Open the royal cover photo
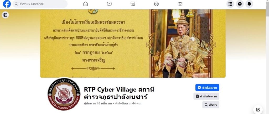Screen dimensions: 269x114 coord(133,43)
